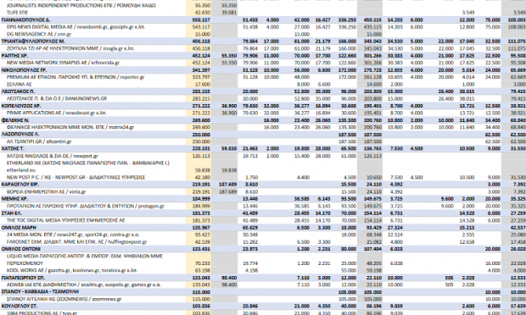Viewport: 526px width, 315px height.
Task: Select the BANKINGNEWS.GR company row label
Action: [57, 99]
